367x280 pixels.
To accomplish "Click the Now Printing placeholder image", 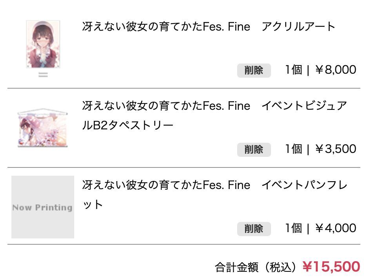I will (43, 207).
